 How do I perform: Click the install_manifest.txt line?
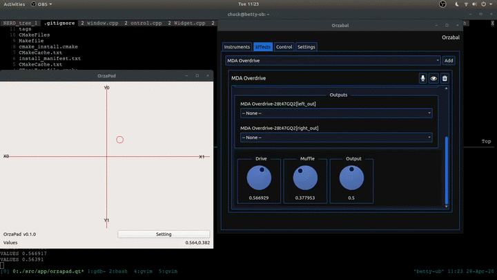(50, 59)
